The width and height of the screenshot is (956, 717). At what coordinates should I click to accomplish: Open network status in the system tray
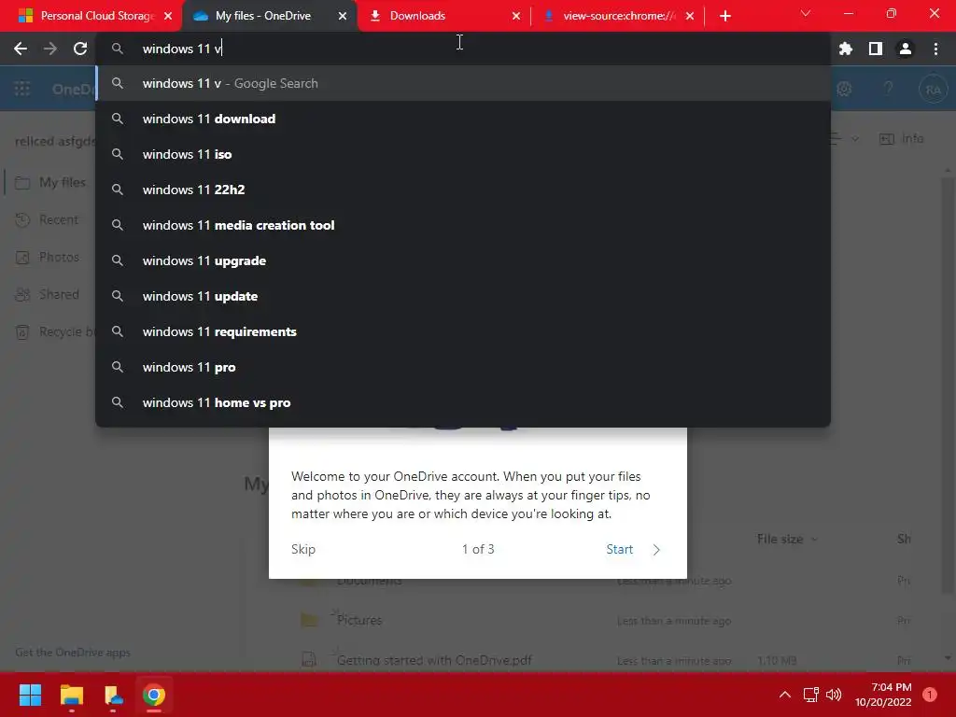810,695
